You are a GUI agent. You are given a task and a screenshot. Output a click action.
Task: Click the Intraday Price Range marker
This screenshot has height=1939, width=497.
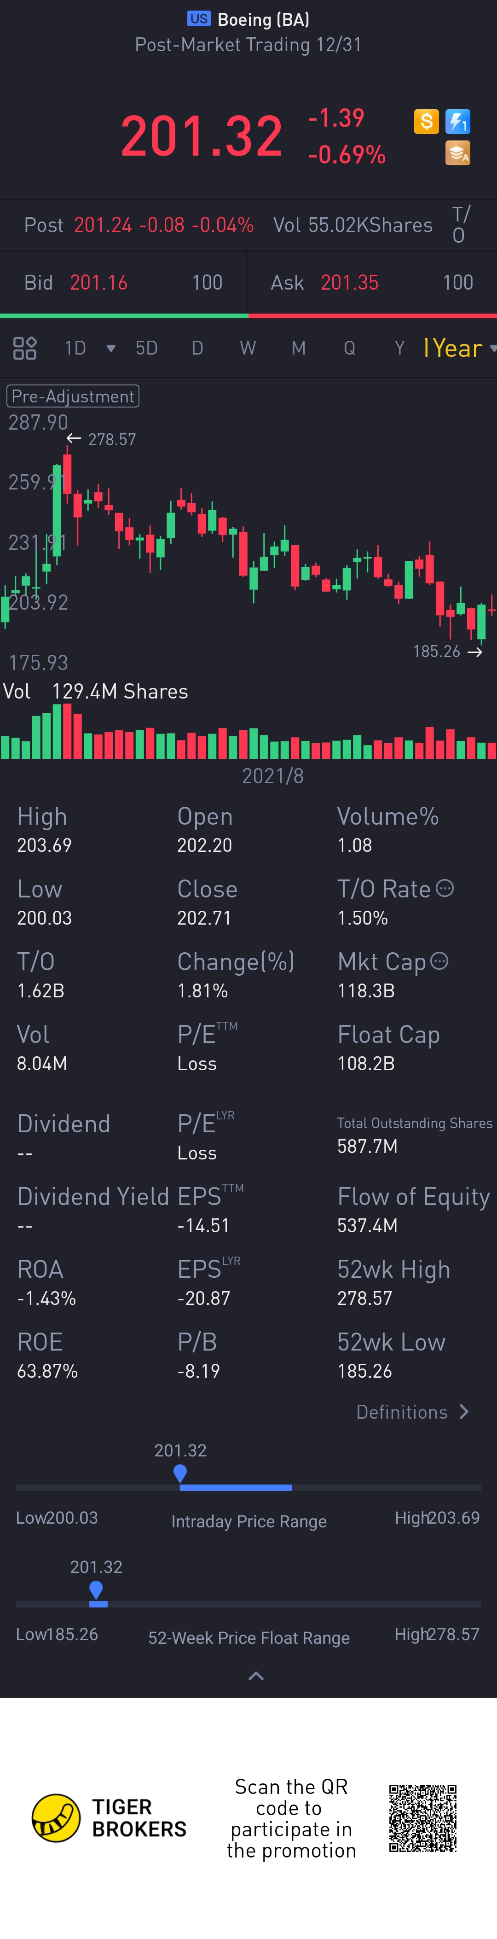179,1474
